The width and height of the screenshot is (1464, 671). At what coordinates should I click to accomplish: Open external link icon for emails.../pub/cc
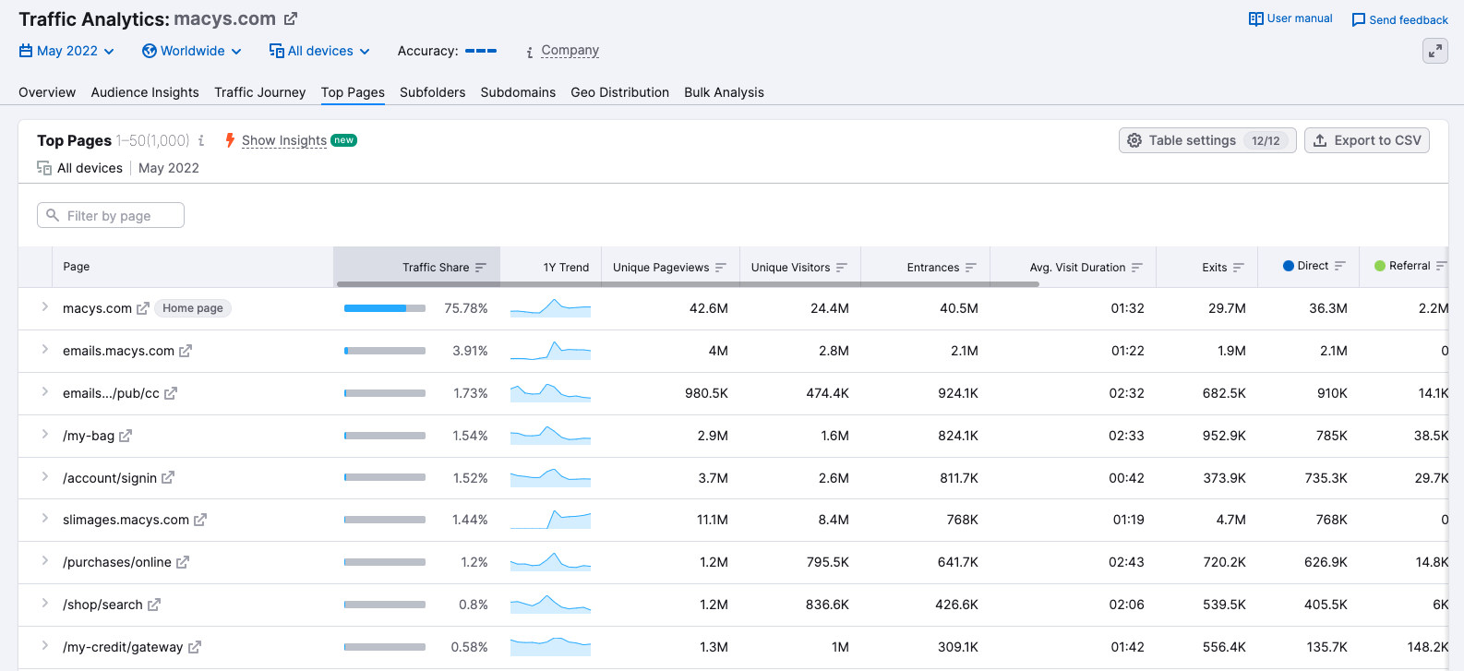pyautogui.click(x=171, y=393)
